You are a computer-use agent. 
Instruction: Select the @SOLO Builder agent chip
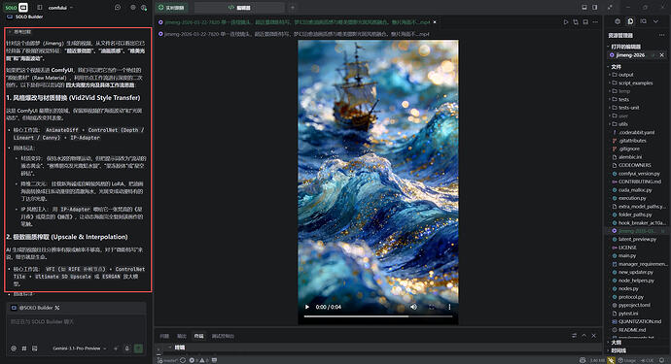coord(36,308)
